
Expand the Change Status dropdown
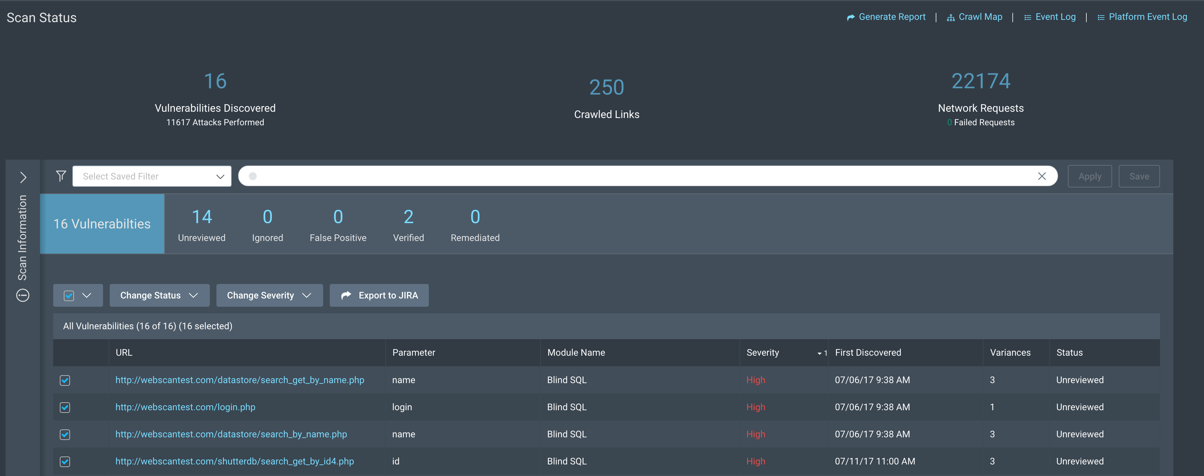(x=159, y=296)
